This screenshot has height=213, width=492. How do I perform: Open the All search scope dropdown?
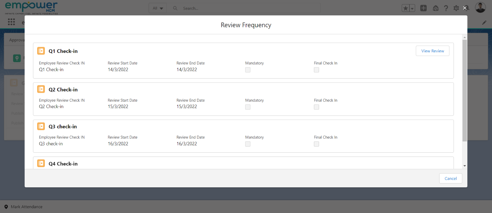[157, 8]
